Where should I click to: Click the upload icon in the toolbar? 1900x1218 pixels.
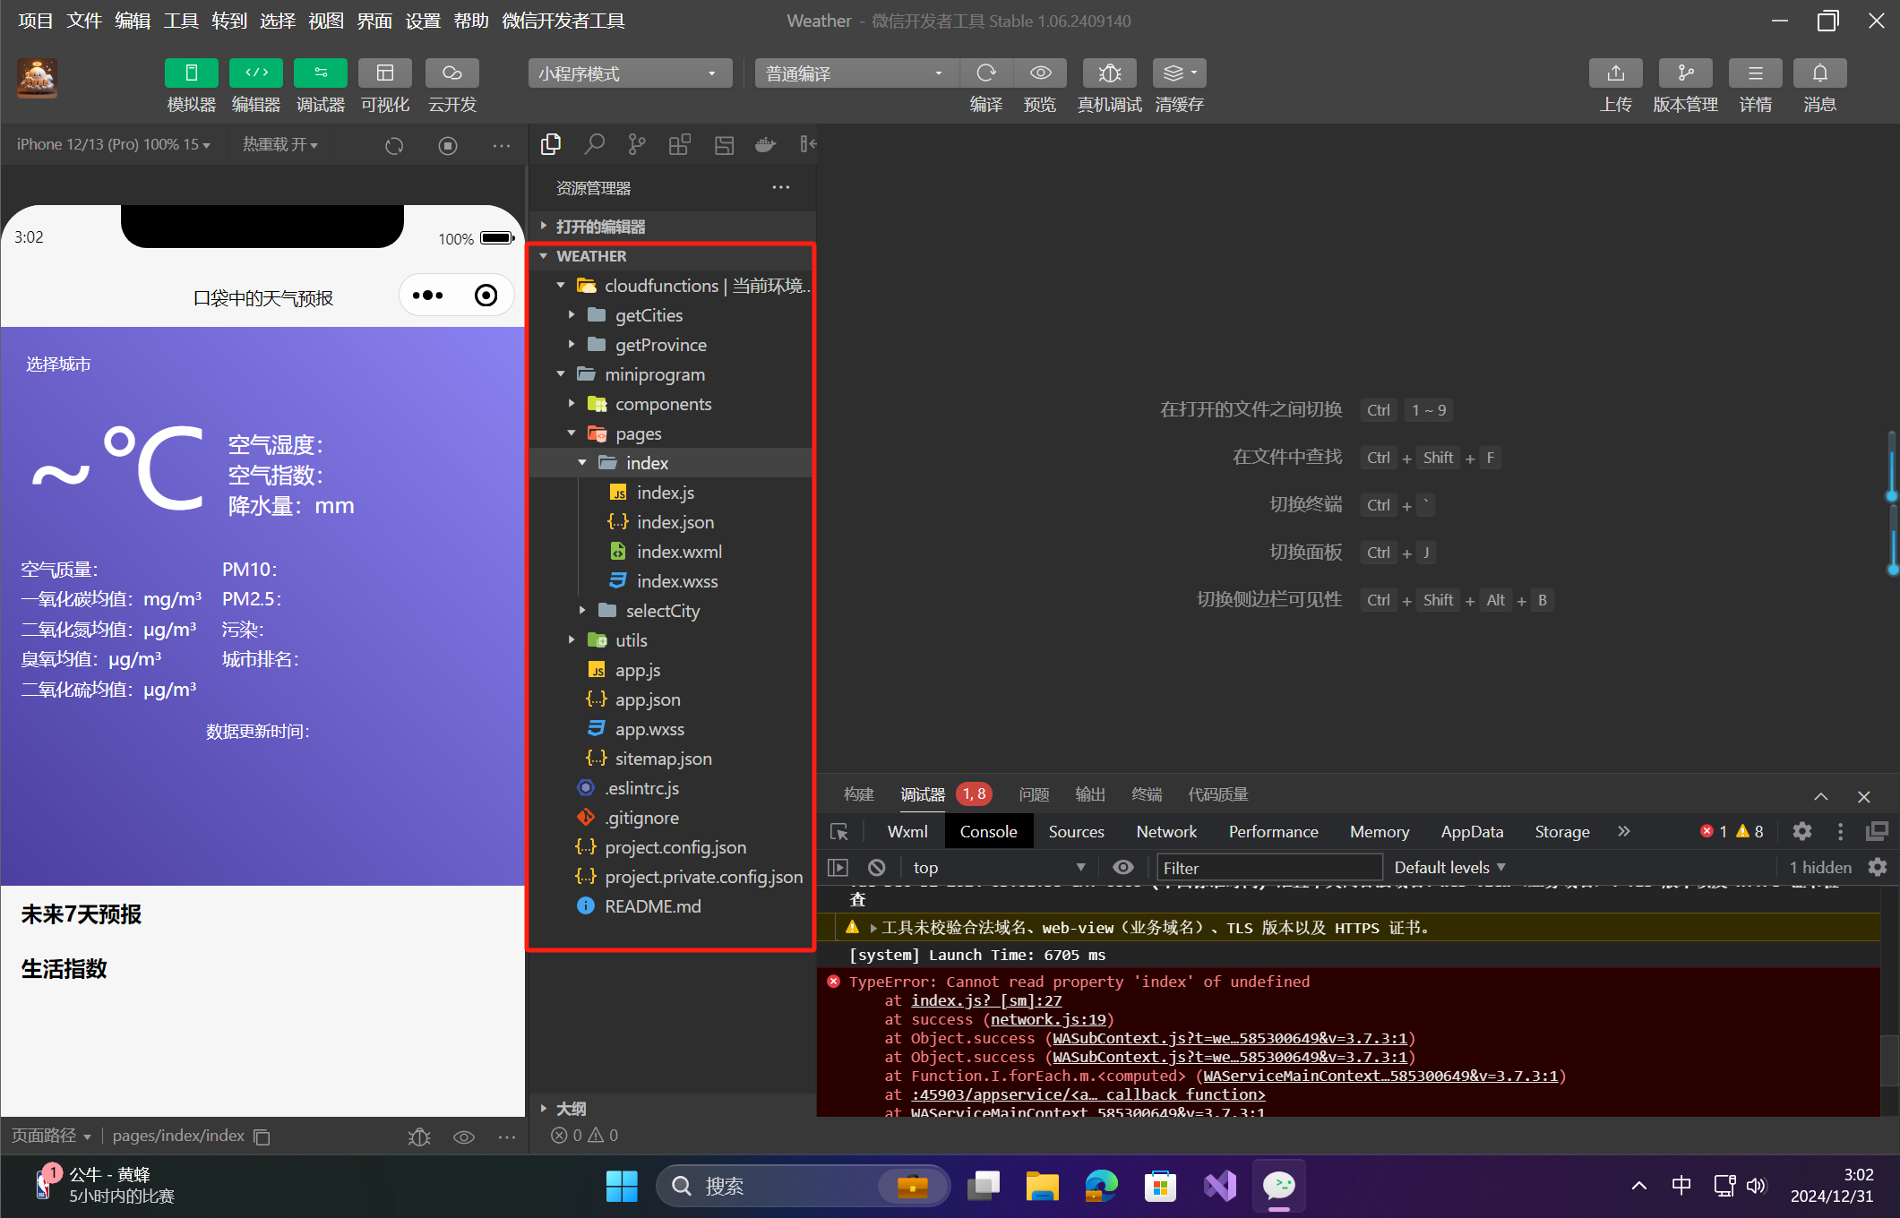[x=1615, y=73]
